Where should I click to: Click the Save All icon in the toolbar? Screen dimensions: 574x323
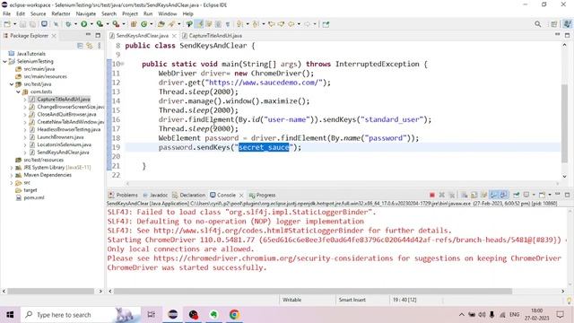click(32, 24)
